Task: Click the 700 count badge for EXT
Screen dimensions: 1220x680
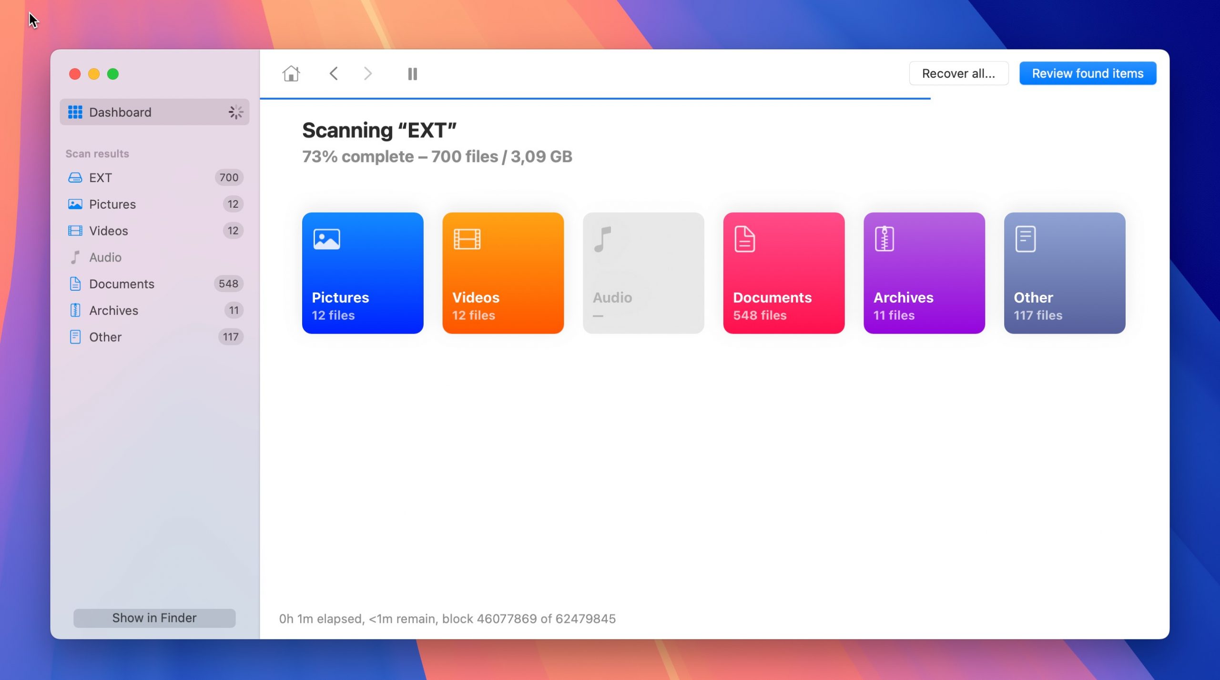Action: click(x=229, y=177)
